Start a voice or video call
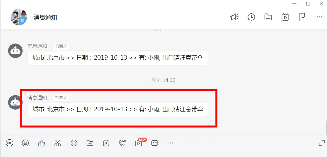327x157 pixels. [x=122, y=143]
